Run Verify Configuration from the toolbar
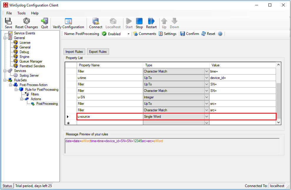Screen dimensions: 291x190 pos(68,23)
